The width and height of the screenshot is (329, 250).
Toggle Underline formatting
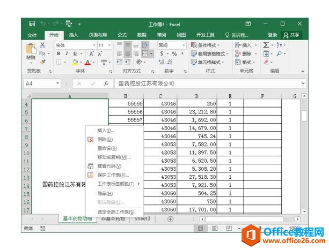tap(75, 54)
